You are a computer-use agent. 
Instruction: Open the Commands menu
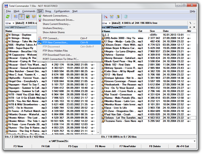point(29,11)
